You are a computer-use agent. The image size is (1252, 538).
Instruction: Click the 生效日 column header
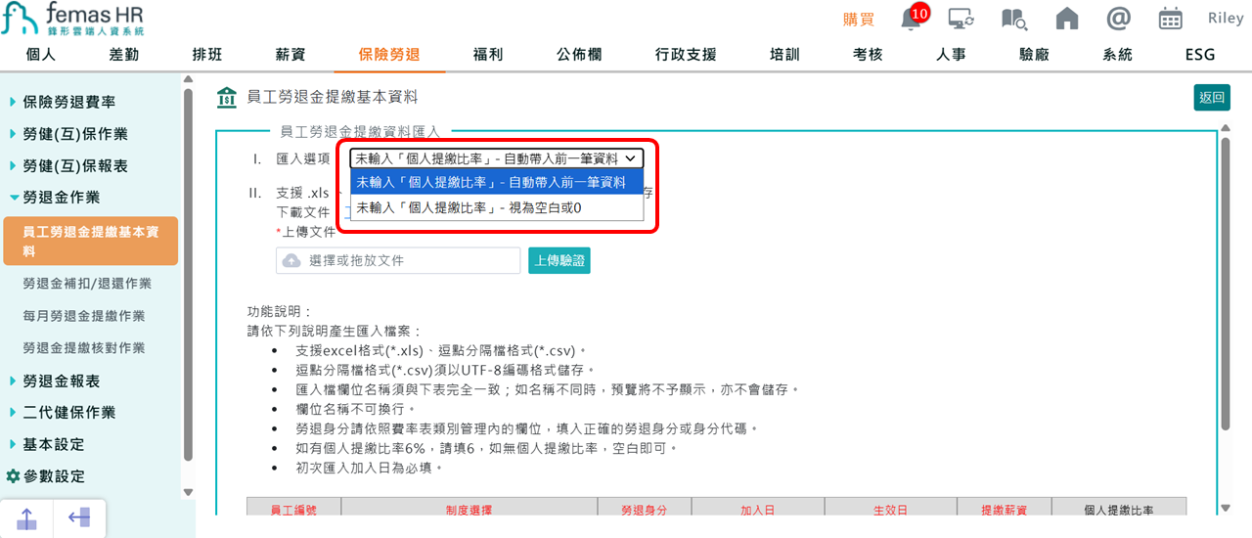[890, 510]
